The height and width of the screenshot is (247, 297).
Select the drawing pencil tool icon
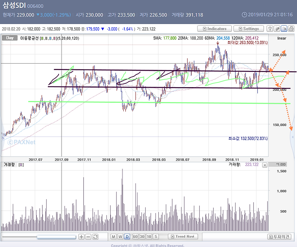coord(277,28)
